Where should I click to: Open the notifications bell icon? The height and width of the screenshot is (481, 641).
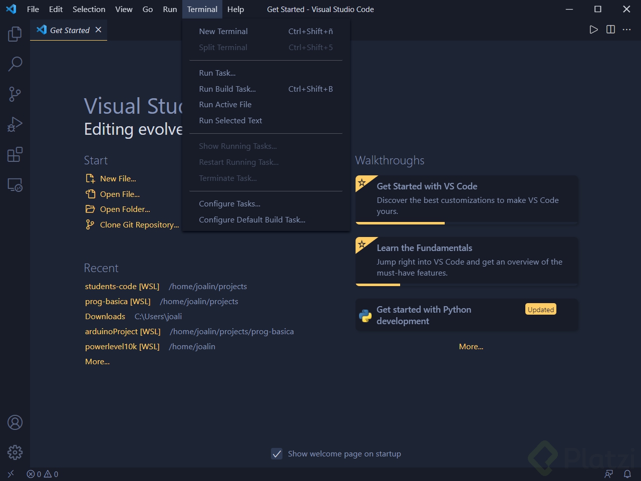click(x=627, y=474)
